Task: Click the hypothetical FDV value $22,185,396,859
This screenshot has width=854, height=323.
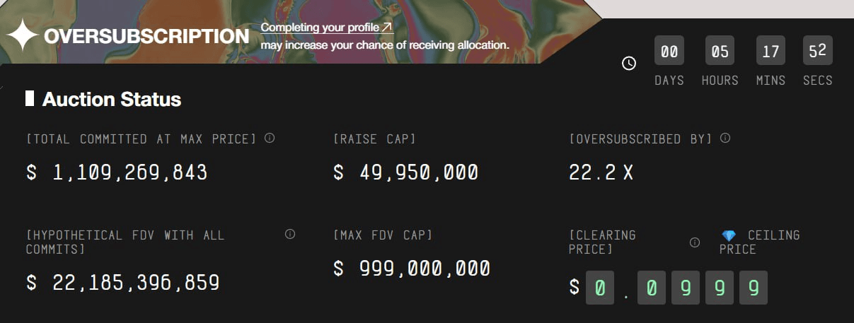Action: tap(123, 283)
